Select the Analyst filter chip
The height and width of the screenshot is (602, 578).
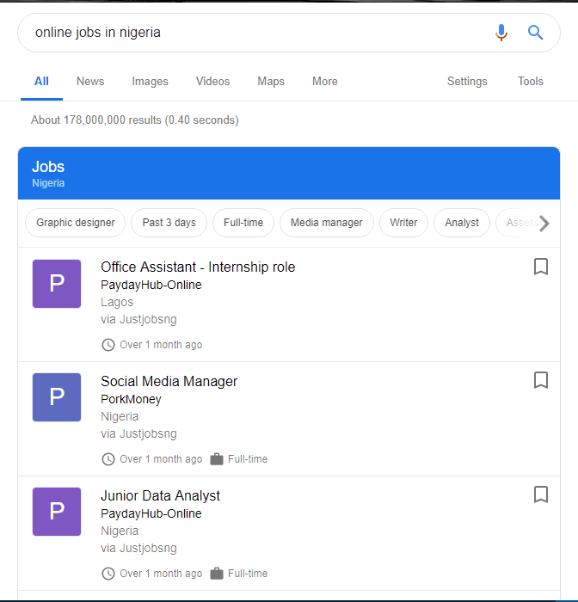pyautogui.click(x=462, y=223)
